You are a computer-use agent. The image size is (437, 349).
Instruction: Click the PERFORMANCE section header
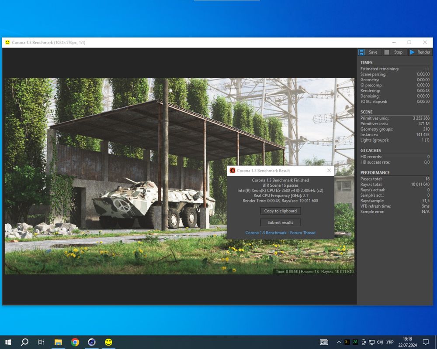(x=375, y=173)
